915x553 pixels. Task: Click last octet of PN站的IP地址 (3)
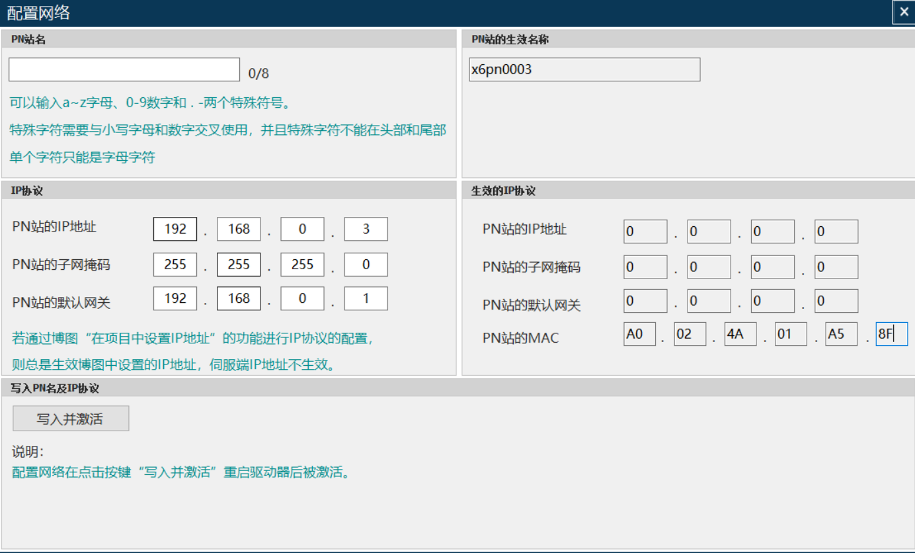coord(366,230)
